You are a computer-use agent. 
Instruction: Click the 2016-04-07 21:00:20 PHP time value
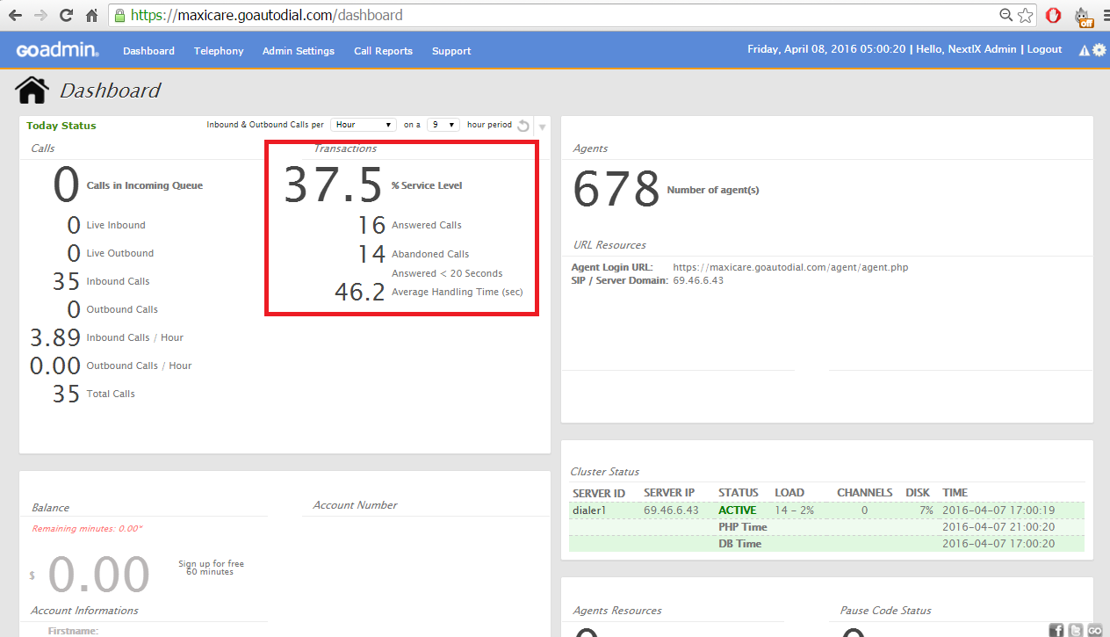click(x=998, y=527)
